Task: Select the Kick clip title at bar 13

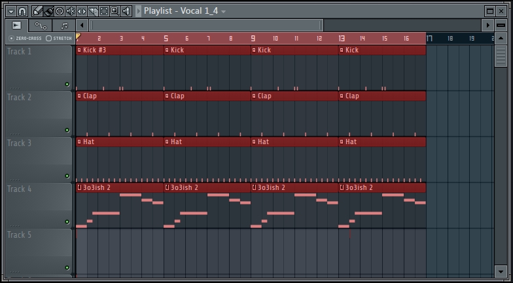Action: pyautogui.click(x=352, y=50)
